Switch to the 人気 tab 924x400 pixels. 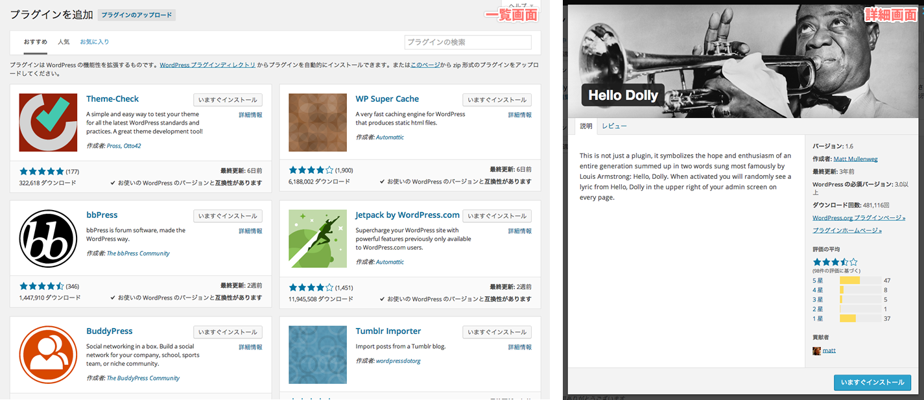point(64,41)
